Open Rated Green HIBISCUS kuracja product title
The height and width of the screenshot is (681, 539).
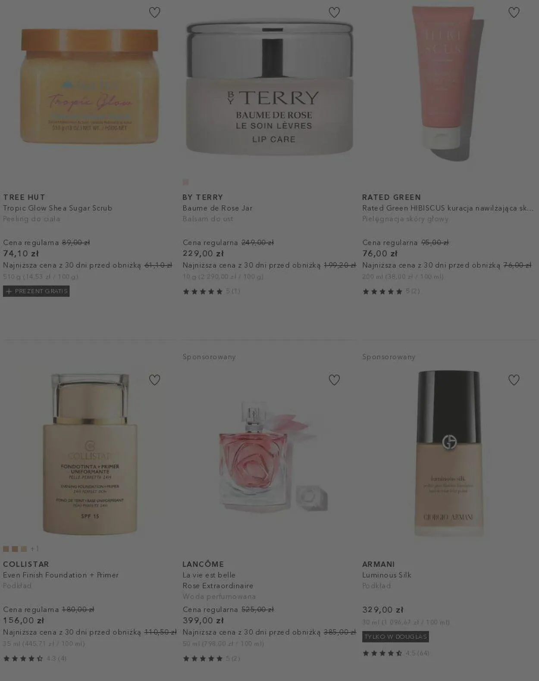[448, 208]
